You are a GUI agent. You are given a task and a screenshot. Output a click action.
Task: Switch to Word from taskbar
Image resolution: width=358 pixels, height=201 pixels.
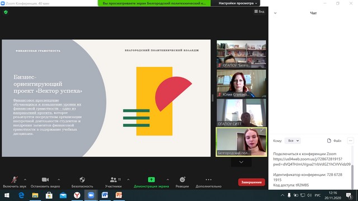click(x=105, y=195)
